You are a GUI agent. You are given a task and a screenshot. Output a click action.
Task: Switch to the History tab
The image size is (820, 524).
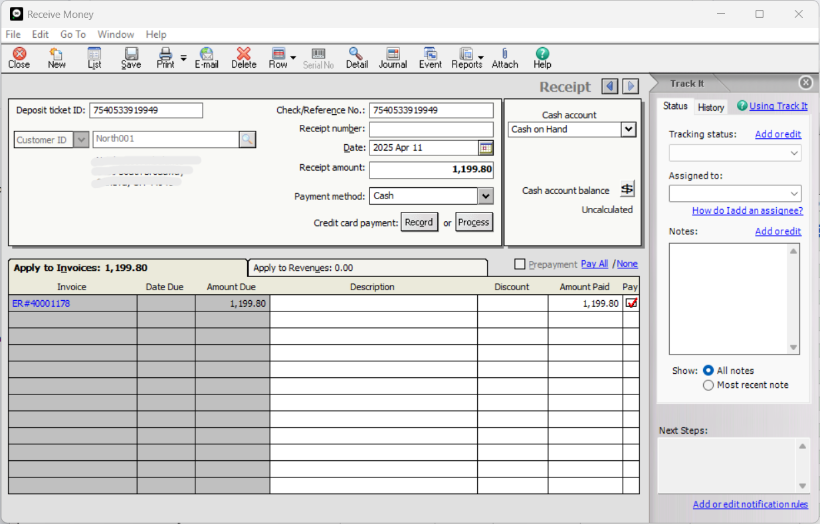point(711,107)
